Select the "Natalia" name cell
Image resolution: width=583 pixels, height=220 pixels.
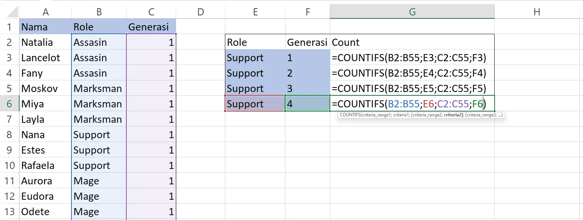(x=45, y=42)
